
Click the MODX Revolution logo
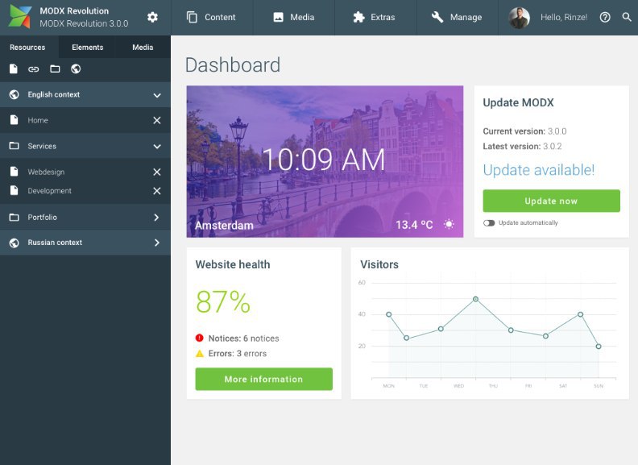pyautogui.click(x=20, y=17)
